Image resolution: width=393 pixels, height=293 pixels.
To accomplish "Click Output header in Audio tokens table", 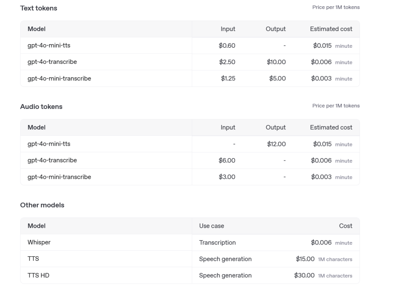I will (276, 127).
